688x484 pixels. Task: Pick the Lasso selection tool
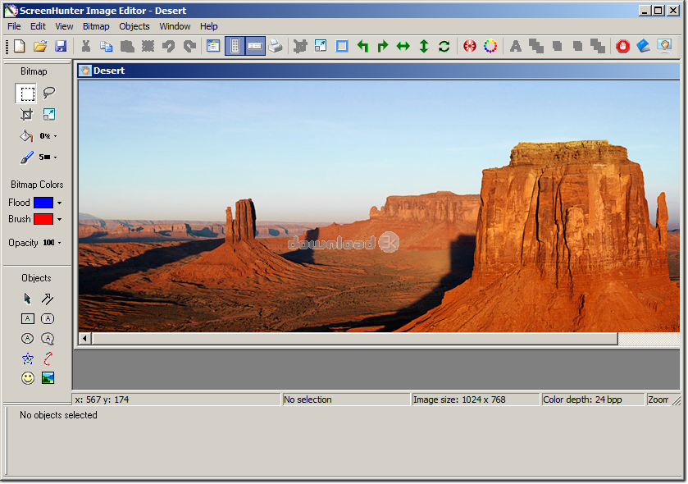(x=49, y=93)
